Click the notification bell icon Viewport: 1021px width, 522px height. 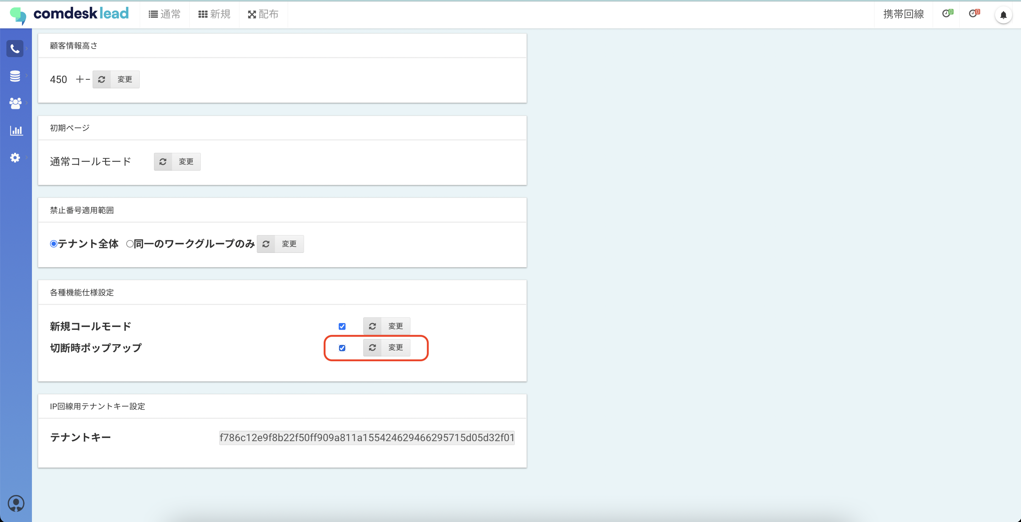(1003, 15)
